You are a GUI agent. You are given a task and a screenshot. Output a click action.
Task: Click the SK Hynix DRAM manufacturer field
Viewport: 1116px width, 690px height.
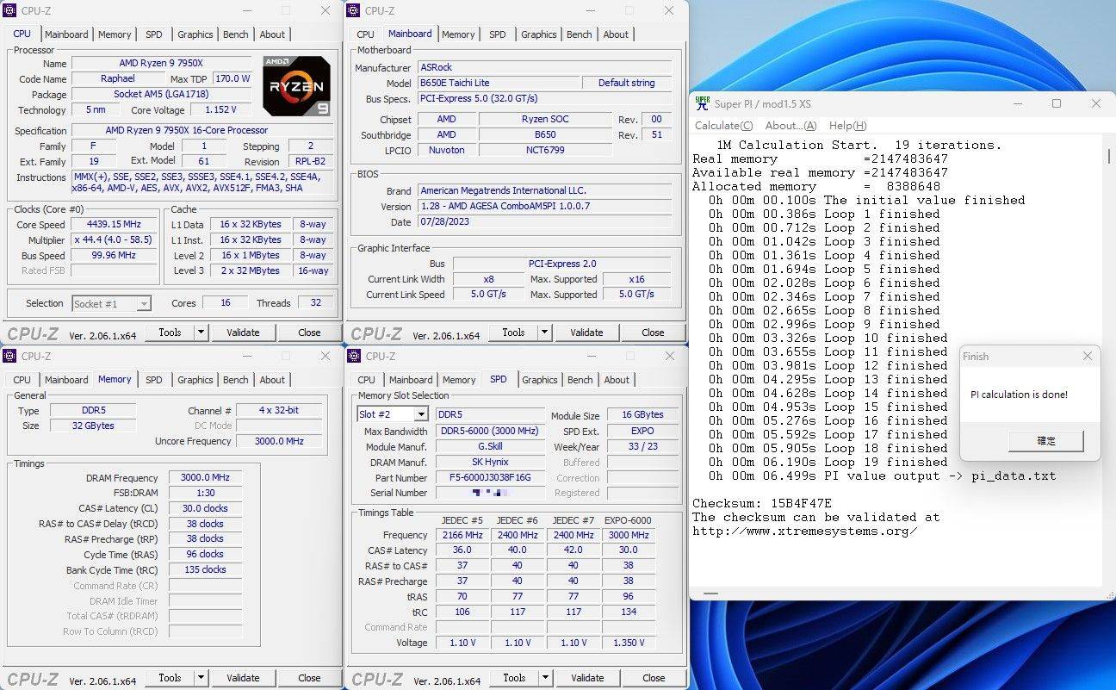coord(489,462)
